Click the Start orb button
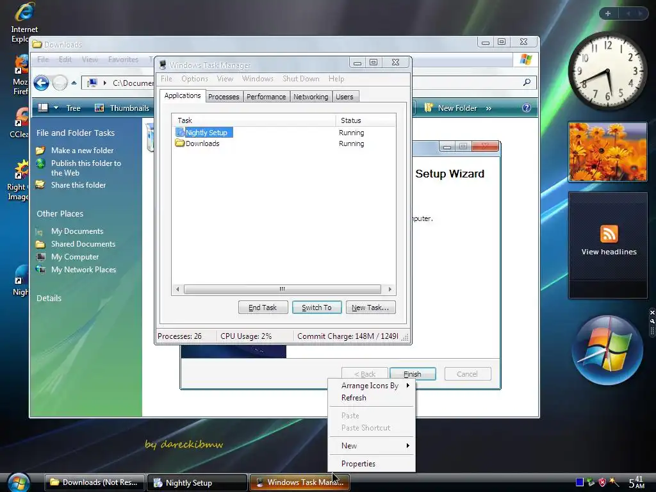The width and height of the screenshot is (656, 492). [x=19, y=482]
